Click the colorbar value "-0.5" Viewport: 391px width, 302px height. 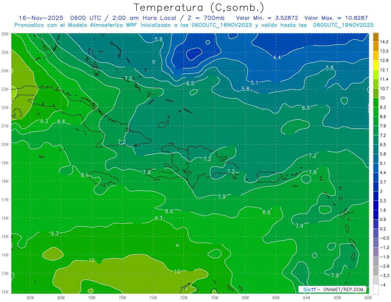tap(384, 238)
